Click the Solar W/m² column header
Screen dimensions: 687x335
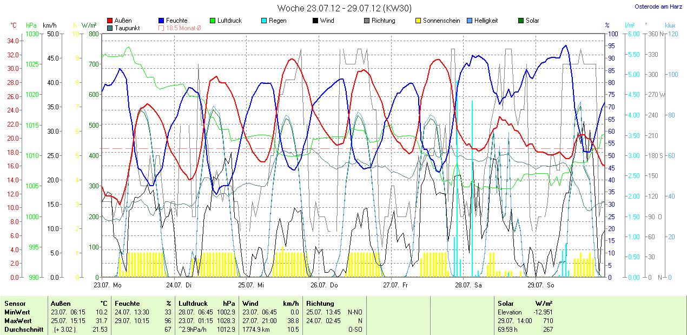click(x=525, y=304)
